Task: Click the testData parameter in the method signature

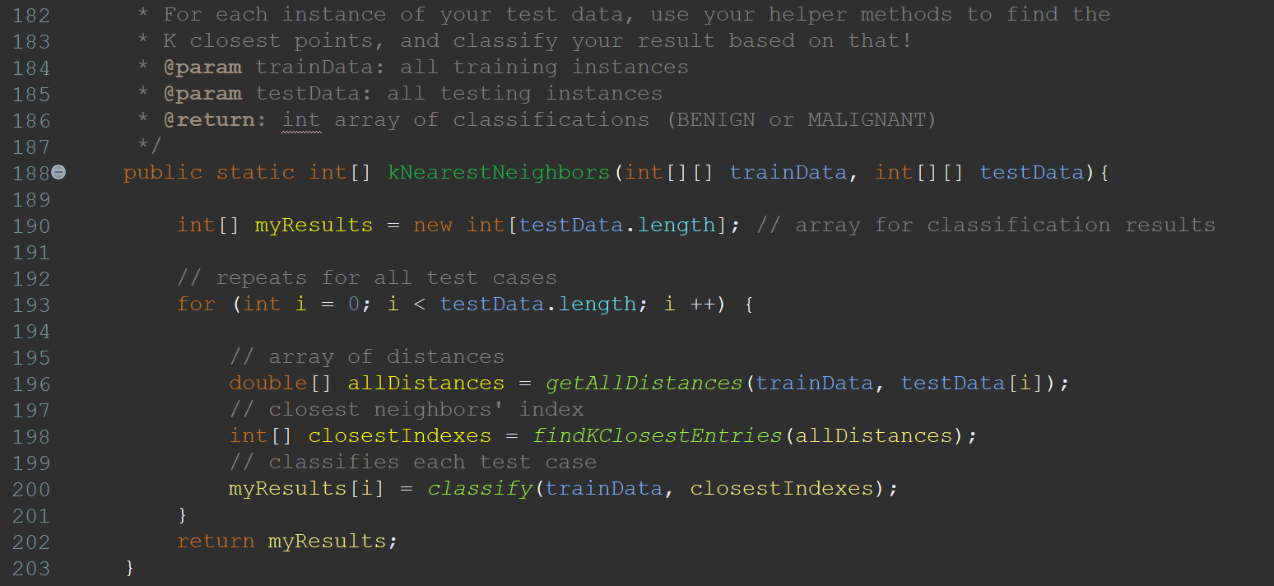Action: tap(1031, 173)
